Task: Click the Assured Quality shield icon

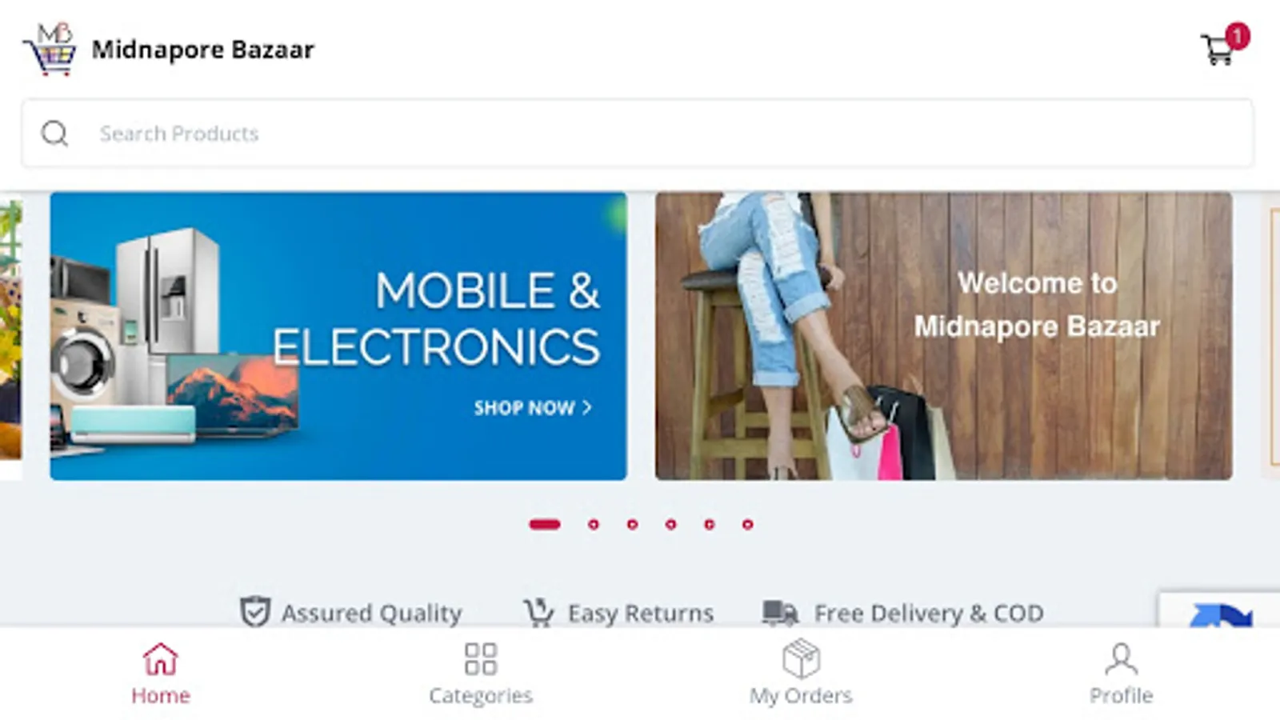Action: pos(255,612)
